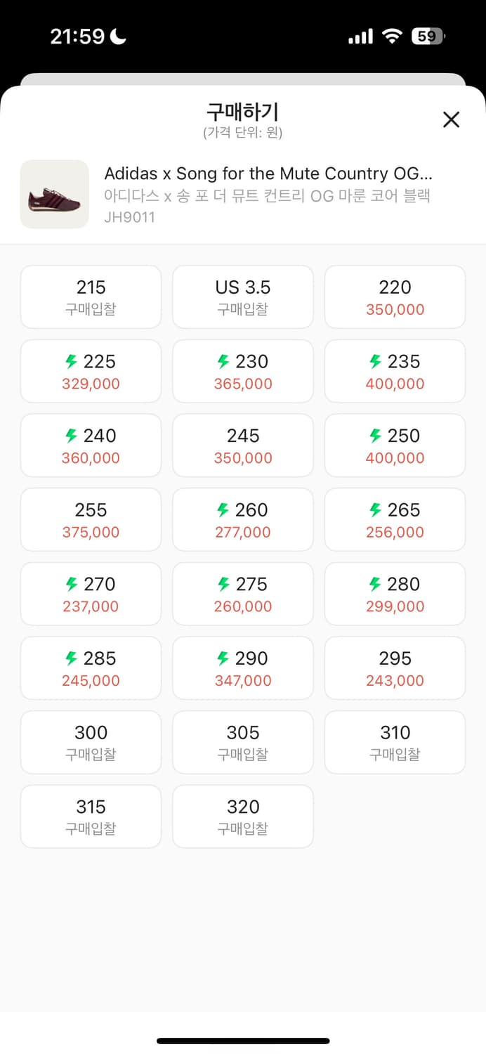Select size 255 priced 375,000
Viewport: 486px width, 1054px height.
click(91, 519)
